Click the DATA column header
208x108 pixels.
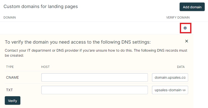click(x=181, y=67)
